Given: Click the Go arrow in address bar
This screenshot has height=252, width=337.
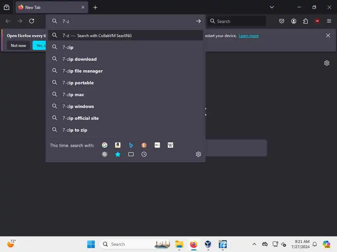Looking at the screenshot, I should tap(198, 21).
